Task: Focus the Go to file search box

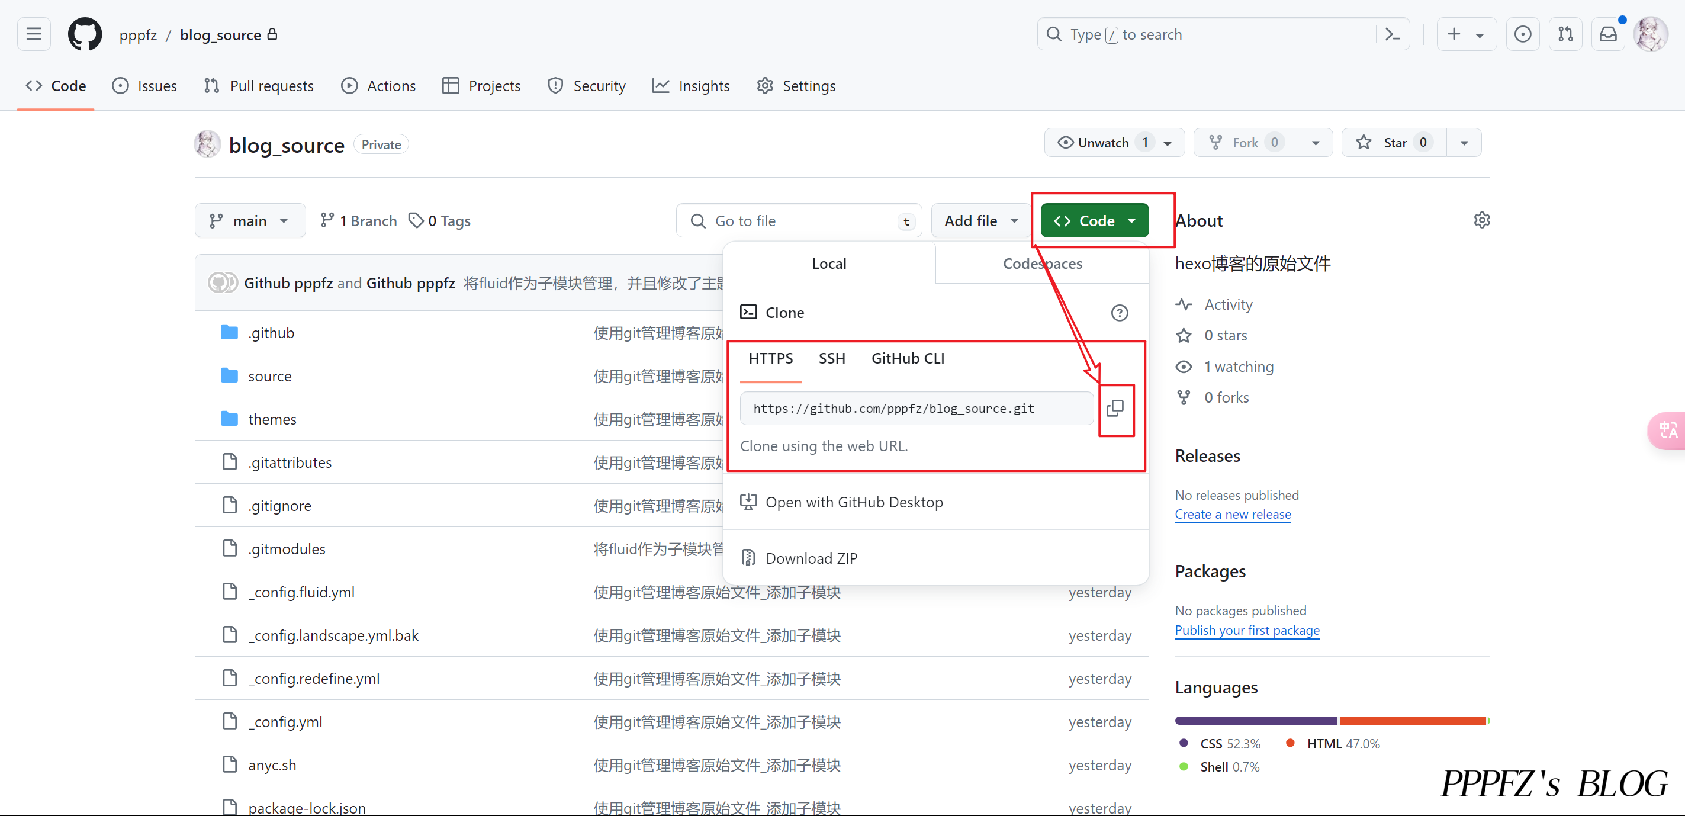Action: pos(799,220)
